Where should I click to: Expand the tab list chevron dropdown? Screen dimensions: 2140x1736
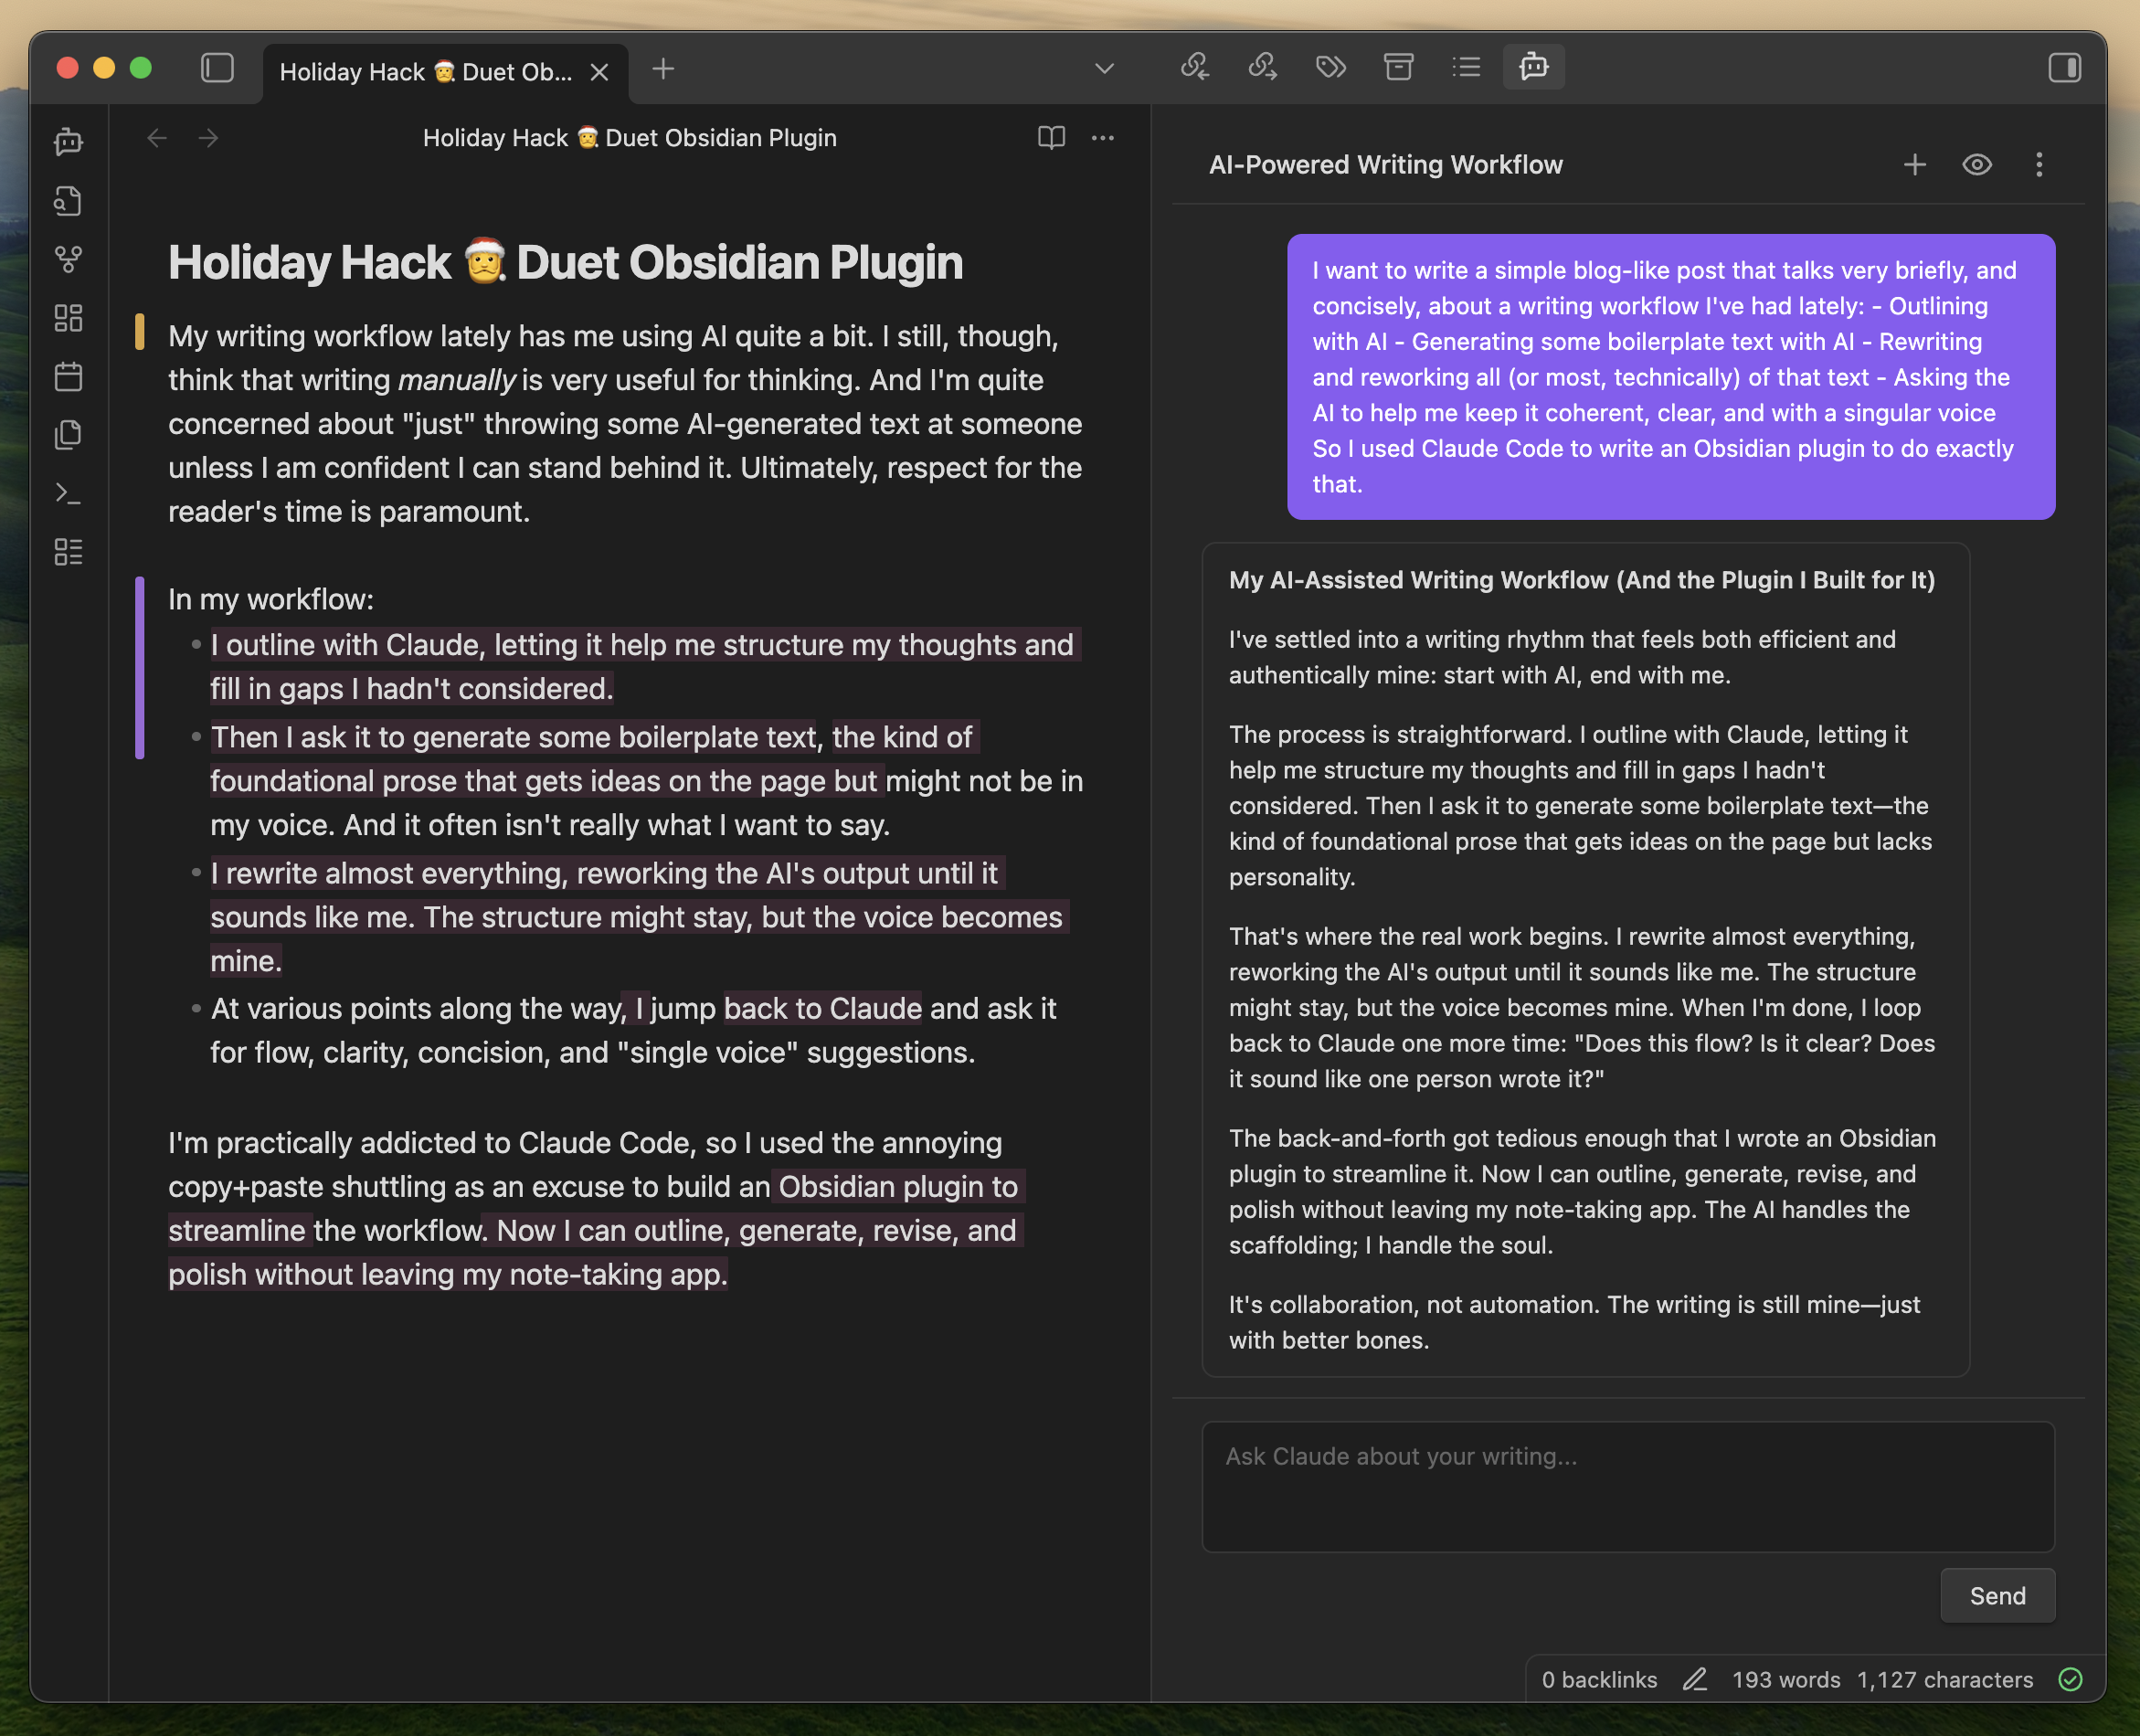1104,69
